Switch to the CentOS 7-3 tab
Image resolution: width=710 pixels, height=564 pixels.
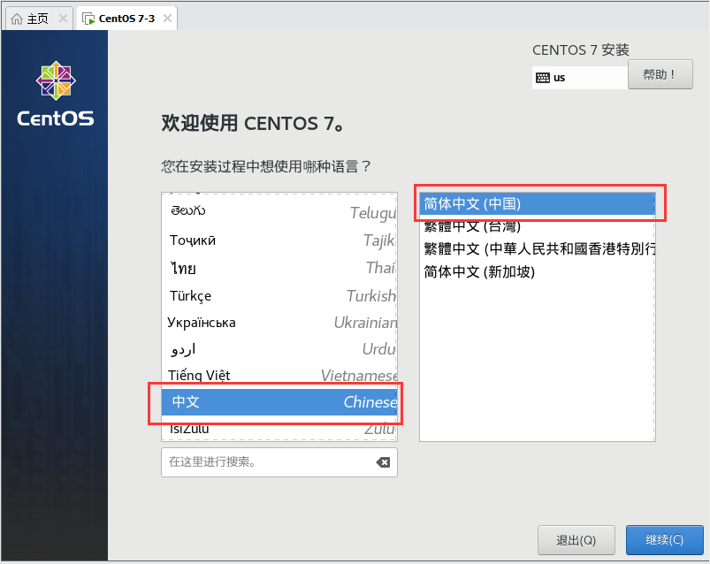pyautogui.click(x=126, y=18)
